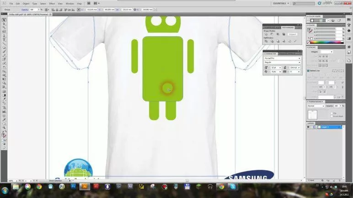Open the File menu
The width and height of the screenshot is (353, 198).
coord(11,4)
